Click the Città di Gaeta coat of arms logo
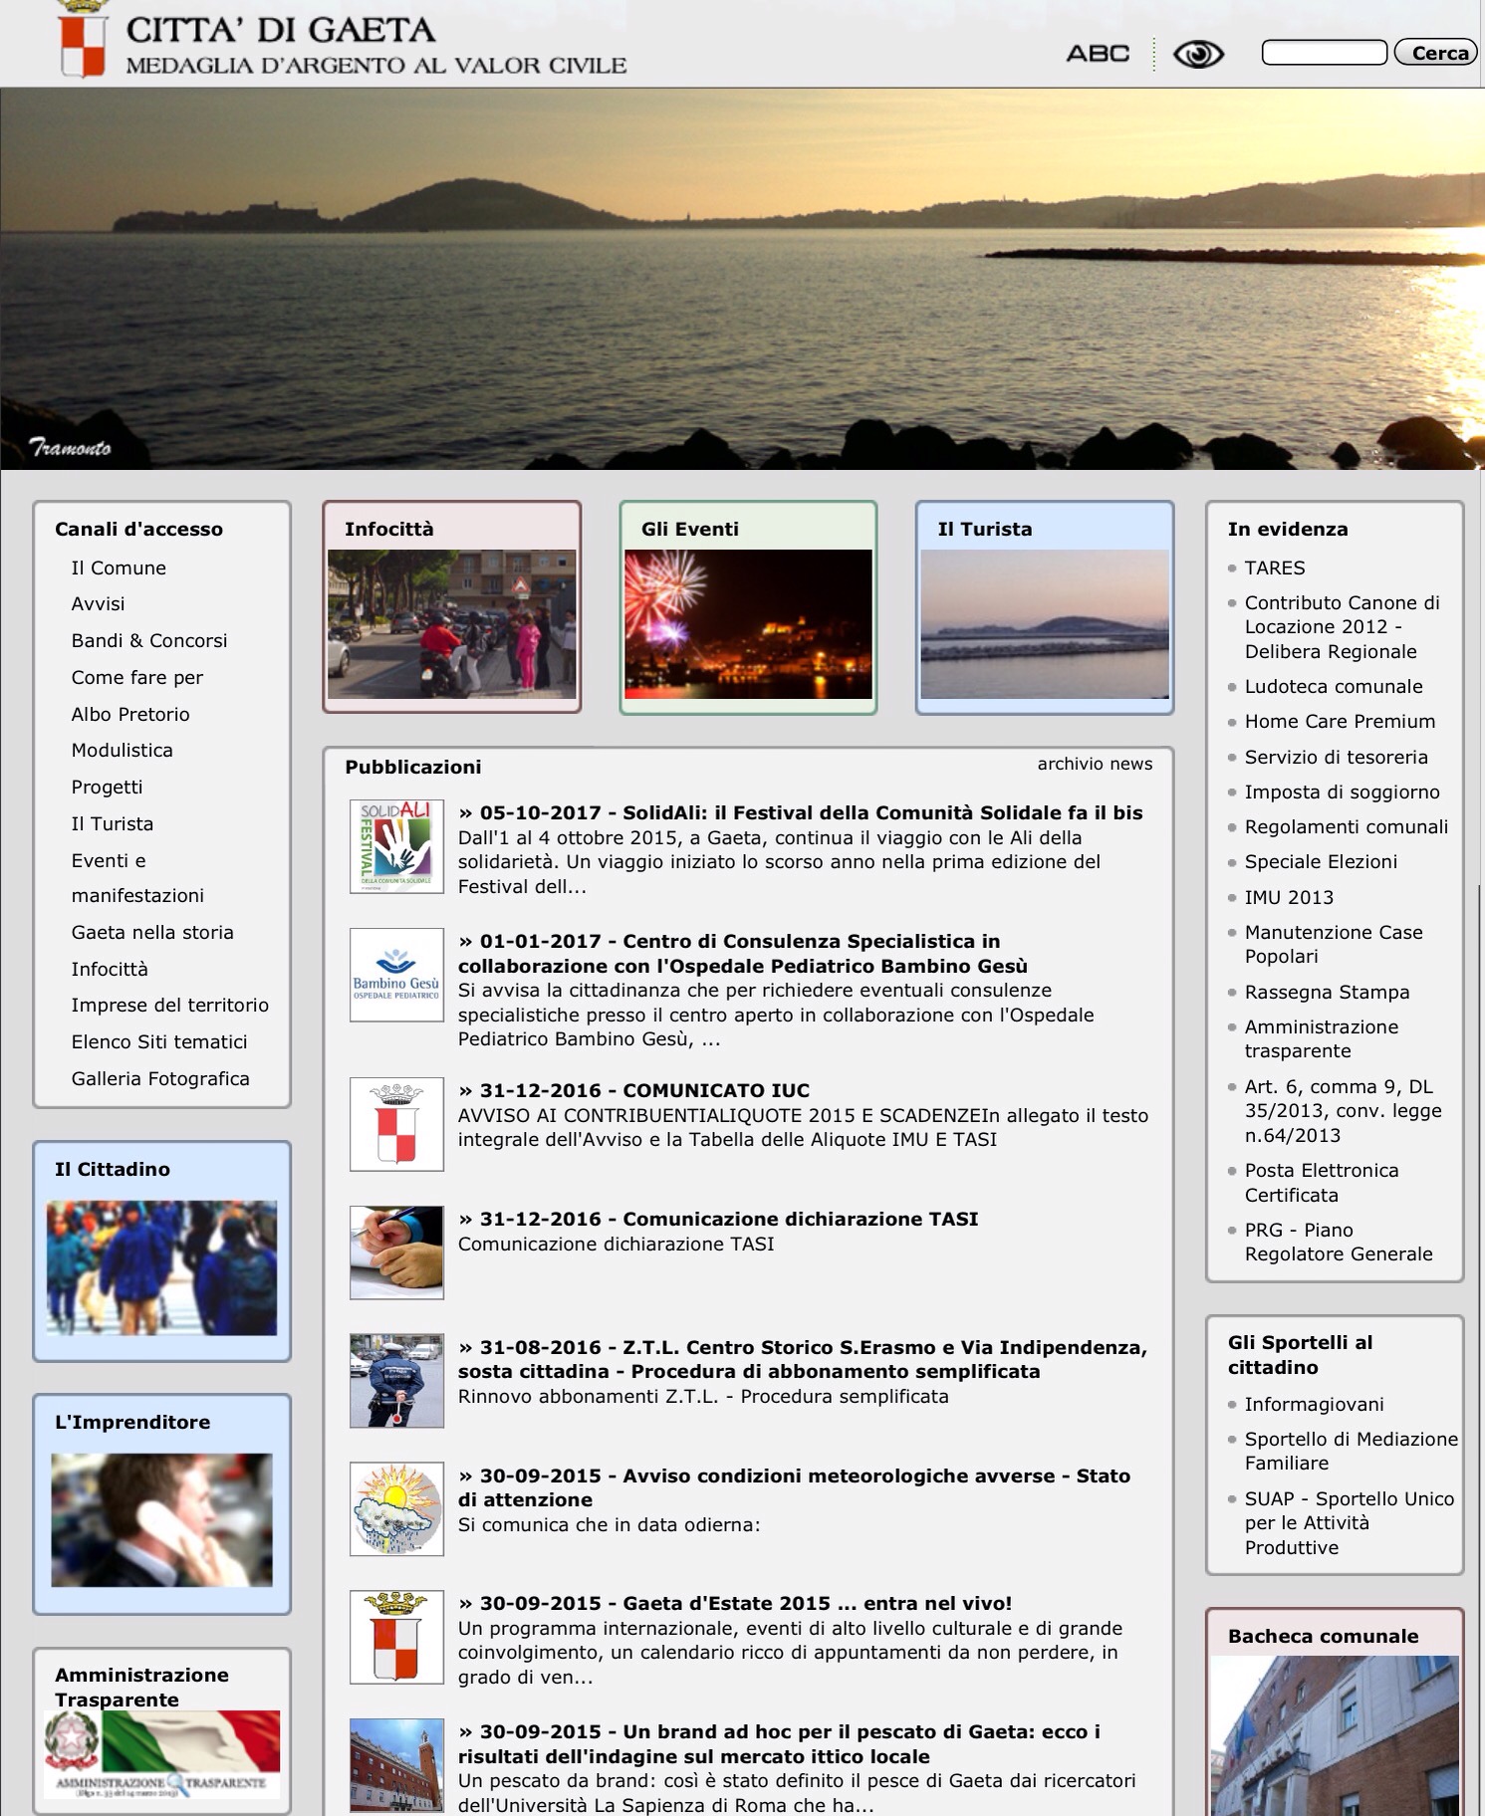1485x1816 pixels. 82,42
